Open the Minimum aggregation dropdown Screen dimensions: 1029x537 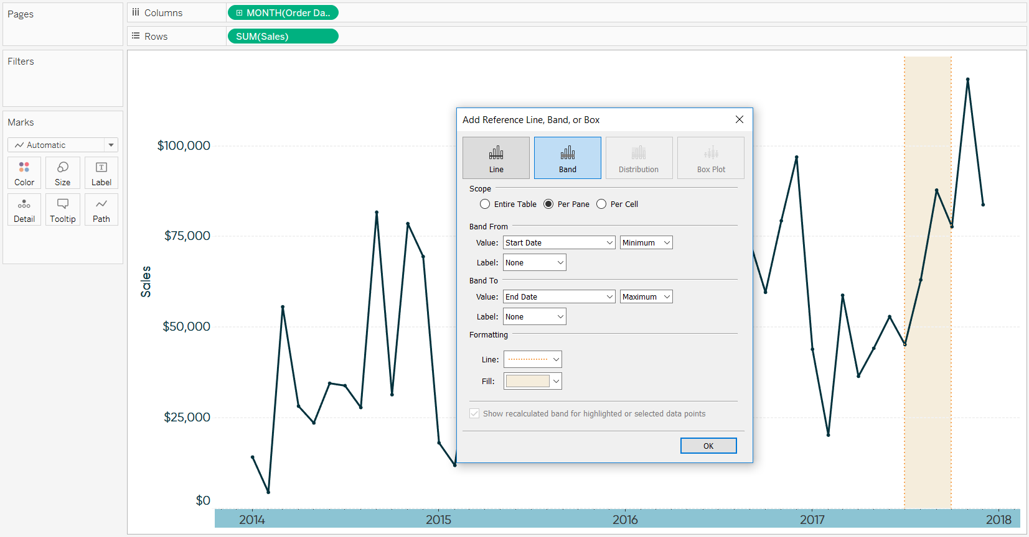pyautogui.click(x=646, y=242)
